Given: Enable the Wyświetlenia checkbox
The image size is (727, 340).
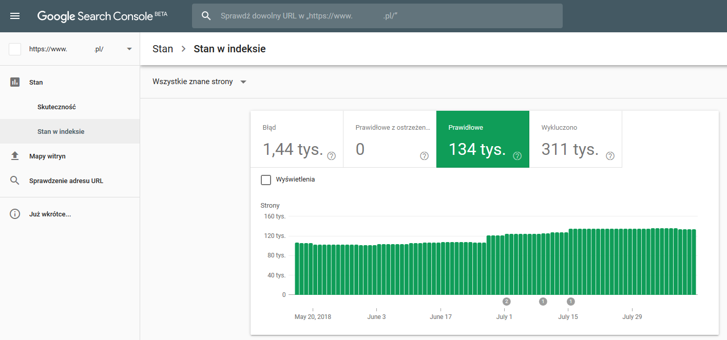Looking at the screenshot, I should click(266, 179).
